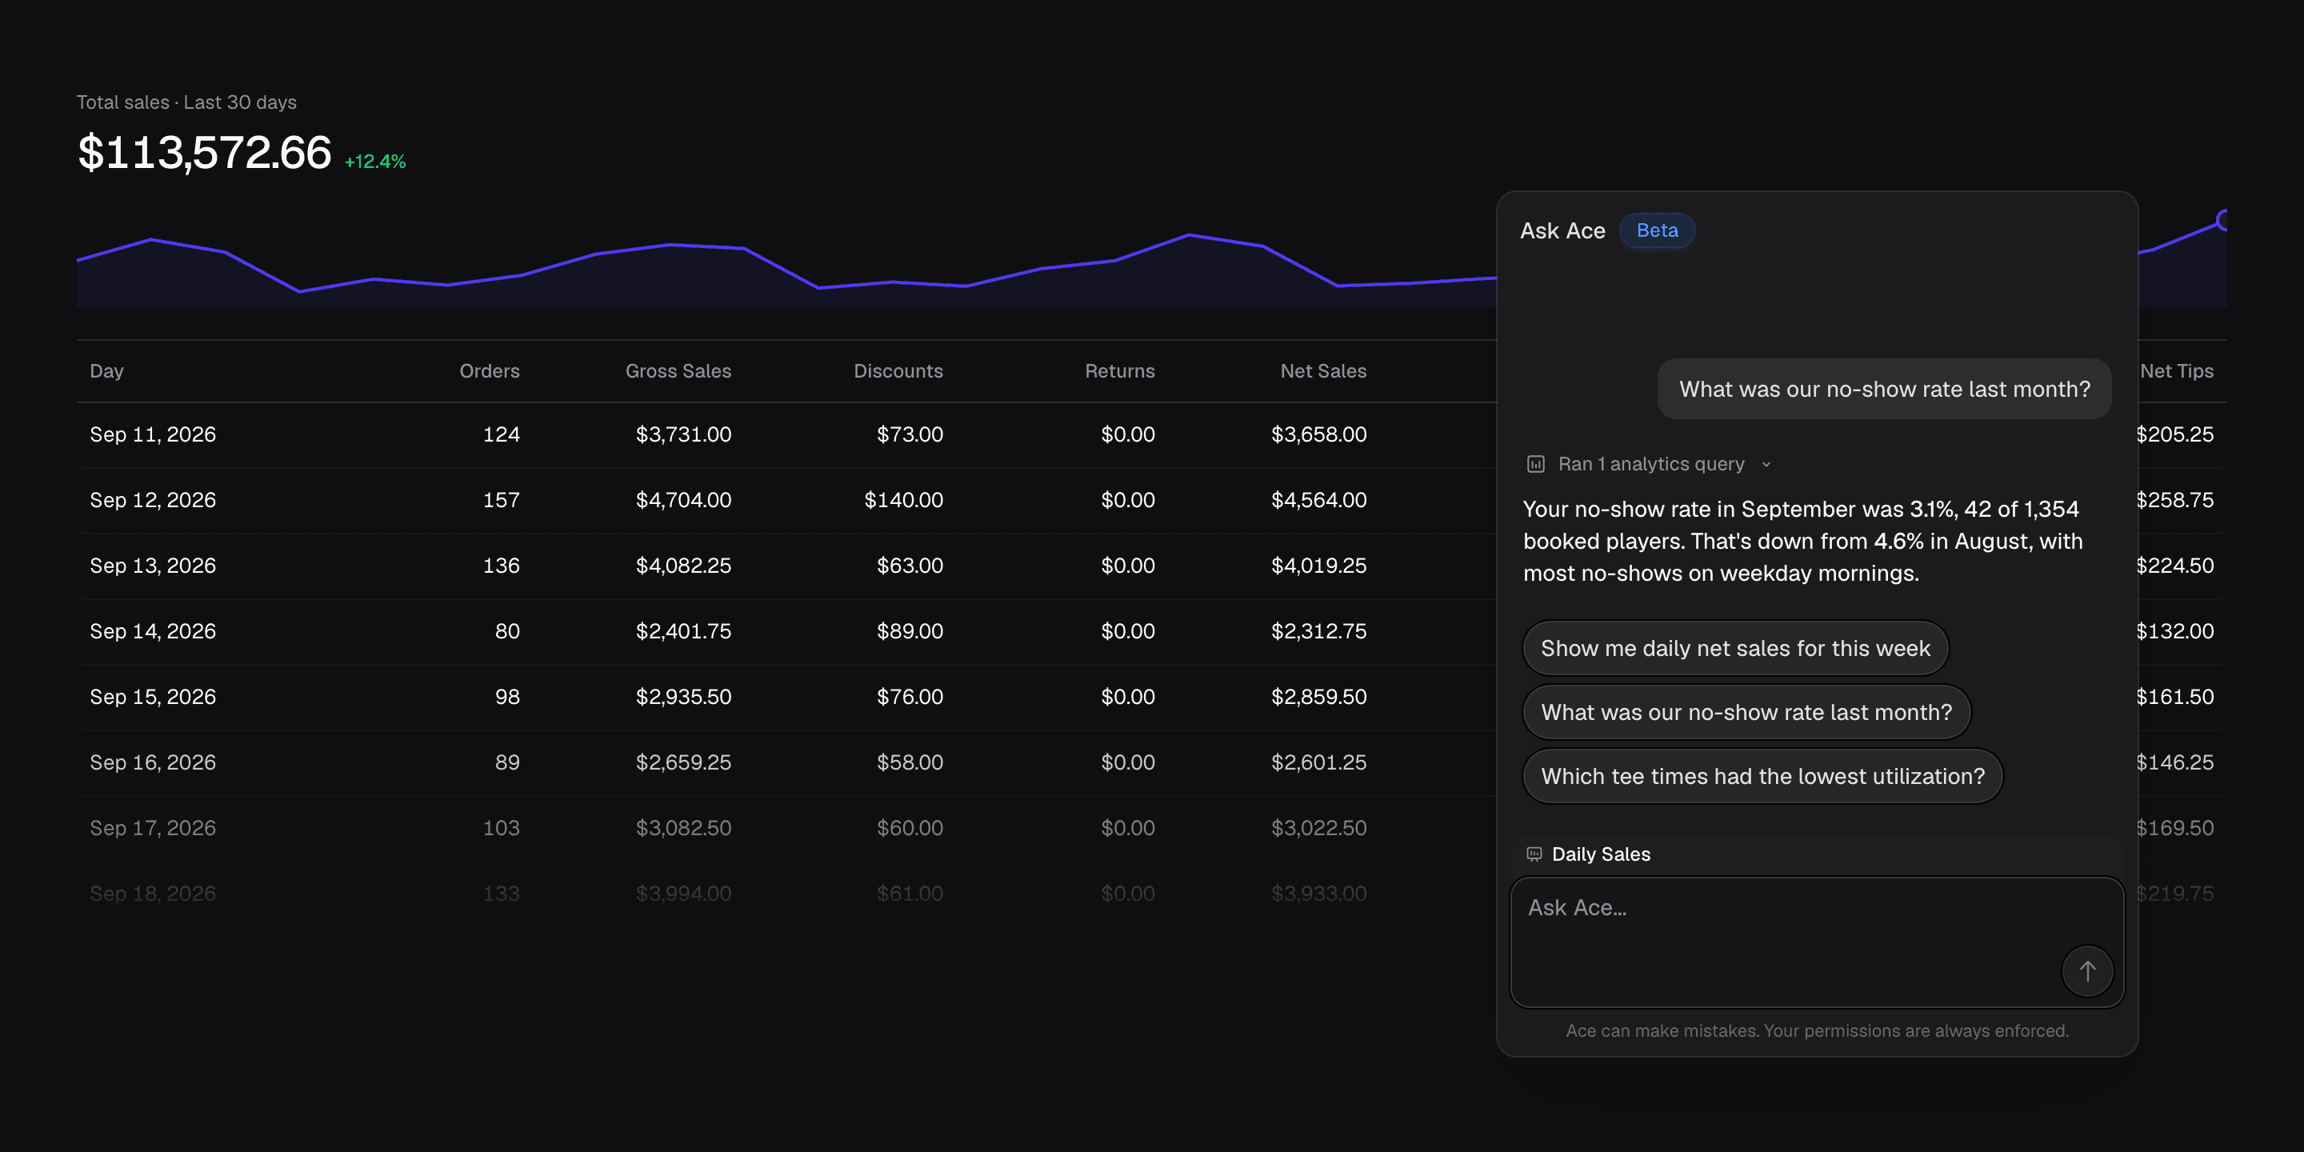Click the total sales figure $113,572.66
Image resolution: width=2304 pixels, height=1152 pixels.
[205, 153]
